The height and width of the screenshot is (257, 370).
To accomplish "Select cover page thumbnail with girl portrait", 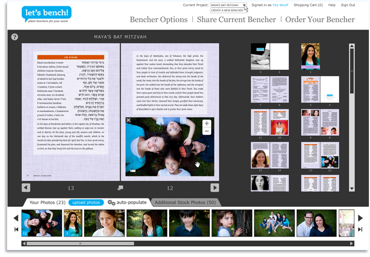I will tap(311, 56).
